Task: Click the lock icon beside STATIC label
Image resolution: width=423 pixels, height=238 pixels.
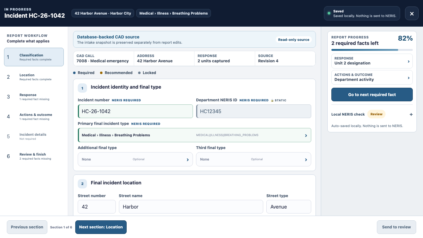Action: coord(272,100)
